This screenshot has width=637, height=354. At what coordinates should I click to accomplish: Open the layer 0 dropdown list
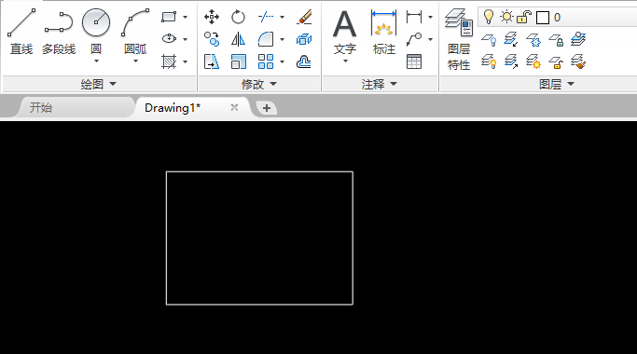[x=558, y=18]
